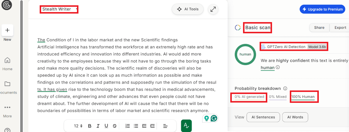Click the green lightbulb suggestion icon

[x=207, y=118]
